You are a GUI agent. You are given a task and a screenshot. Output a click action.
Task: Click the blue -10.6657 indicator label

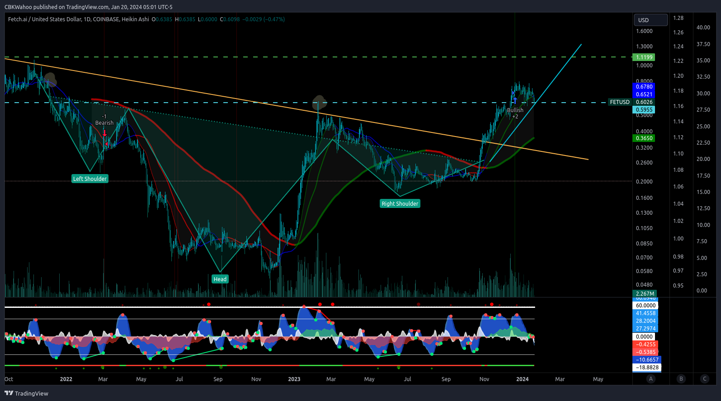coord(647,360)
